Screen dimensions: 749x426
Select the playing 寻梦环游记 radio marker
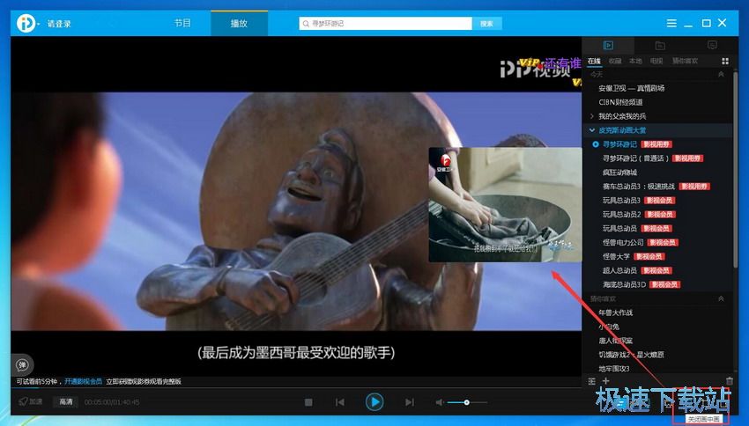point(595,144)
